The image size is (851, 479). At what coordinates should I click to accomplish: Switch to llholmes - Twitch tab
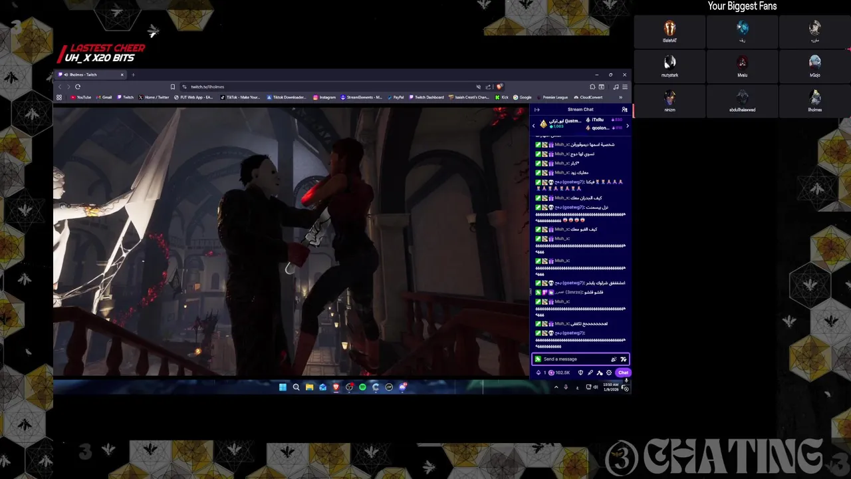click(91, 75)
